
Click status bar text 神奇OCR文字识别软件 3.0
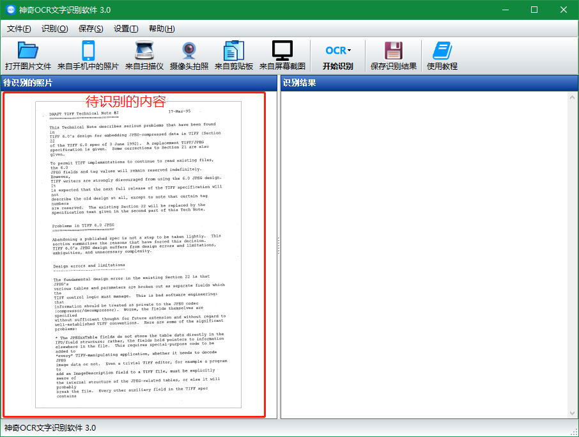click(x=50, y=428)
